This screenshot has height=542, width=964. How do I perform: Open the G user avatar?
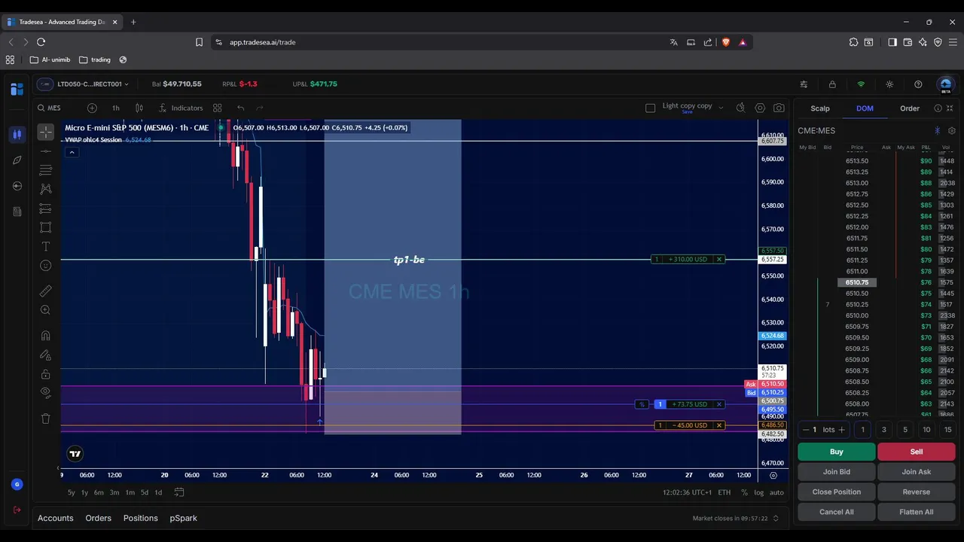coord(17,485)
